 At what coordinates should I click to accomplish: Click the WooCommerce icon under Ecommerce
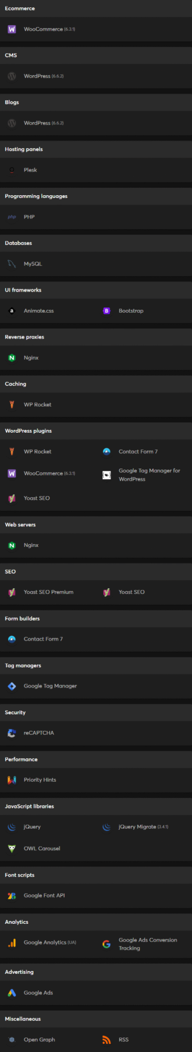coord(12,29)
